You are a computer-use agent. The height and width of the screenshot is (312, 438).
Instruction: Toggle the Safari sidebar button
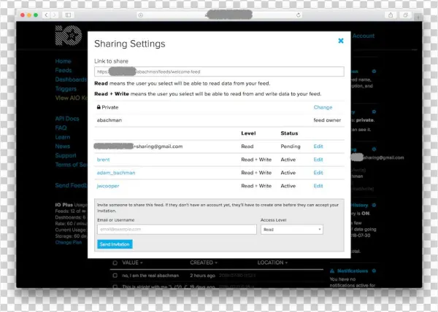(x=68, y=15)
